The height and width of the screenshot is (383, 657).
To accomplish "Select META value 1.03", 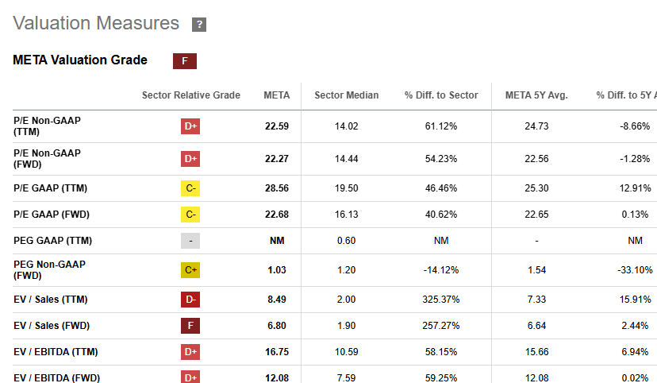I will coord(277,270).
